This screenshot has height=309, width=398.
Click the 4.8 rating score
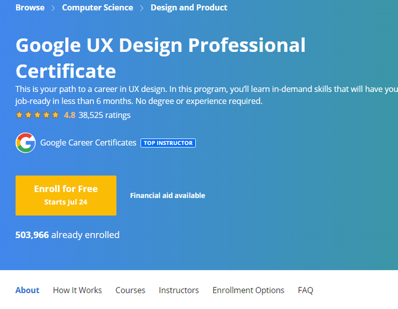click(x=70, y=115)
